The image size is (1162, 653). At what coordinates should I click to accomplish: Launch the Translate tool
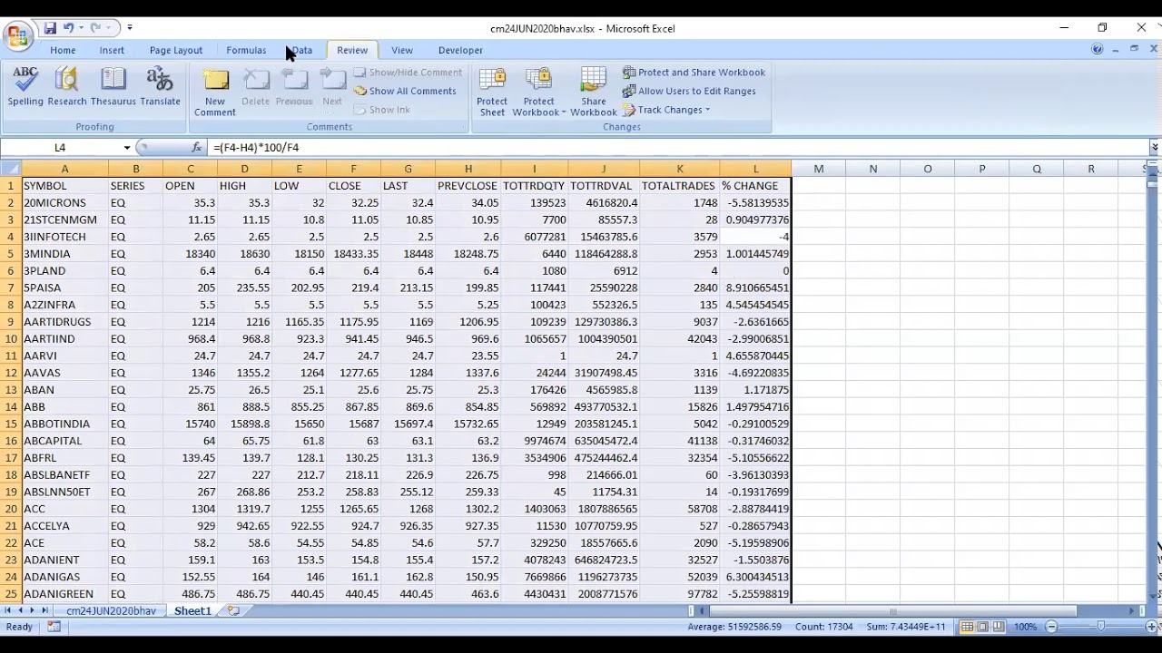click(160, 86)
